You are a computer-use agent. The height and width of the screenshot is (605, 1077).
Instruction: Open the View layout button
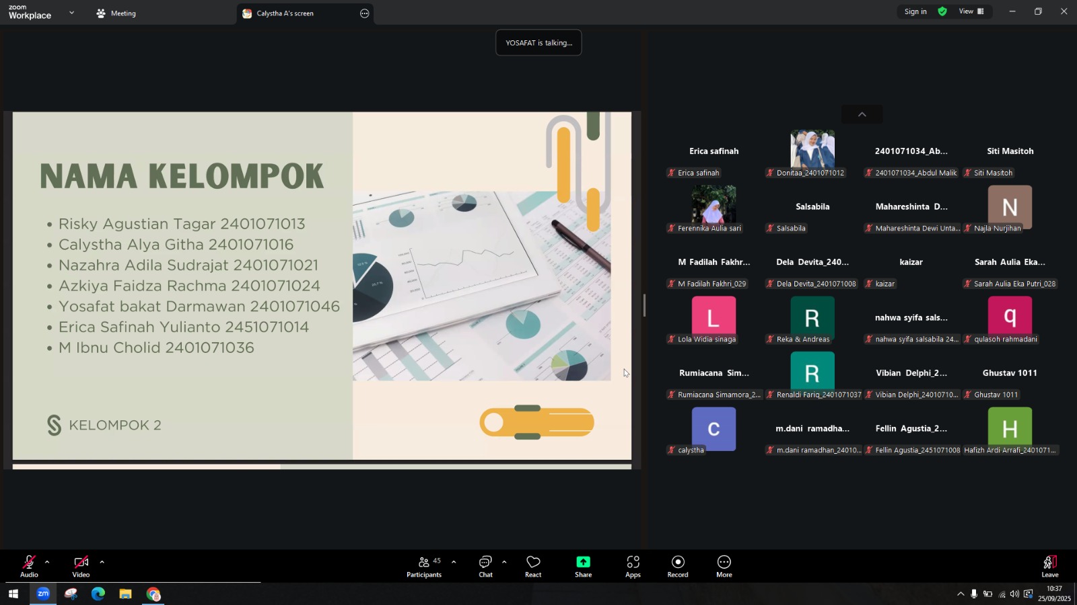point(971,11)
